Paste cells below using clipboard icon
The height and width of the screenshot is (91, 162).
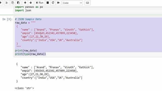[18, 3]
